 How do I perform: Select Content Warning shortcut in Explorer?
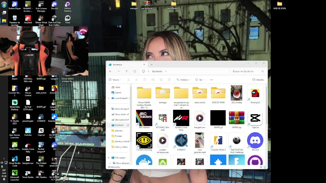[x=144, y=142]
